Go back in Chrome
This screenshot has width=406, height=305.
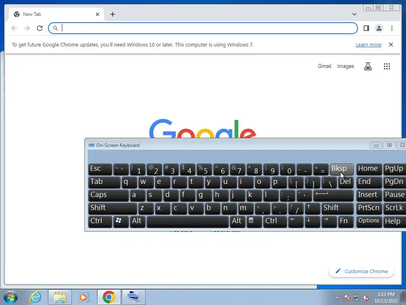(x=14, y=28)
